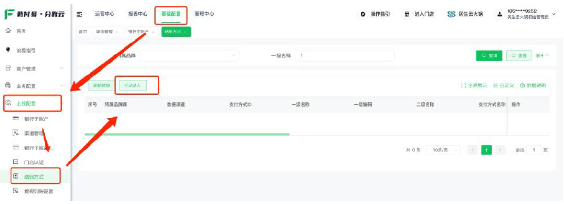Collapse the sidebar with the hamburger icon

[x=80, y=14]
